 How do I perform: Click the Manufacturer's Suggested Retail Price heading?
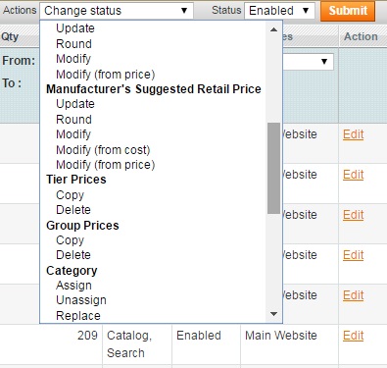coord(154,89)
